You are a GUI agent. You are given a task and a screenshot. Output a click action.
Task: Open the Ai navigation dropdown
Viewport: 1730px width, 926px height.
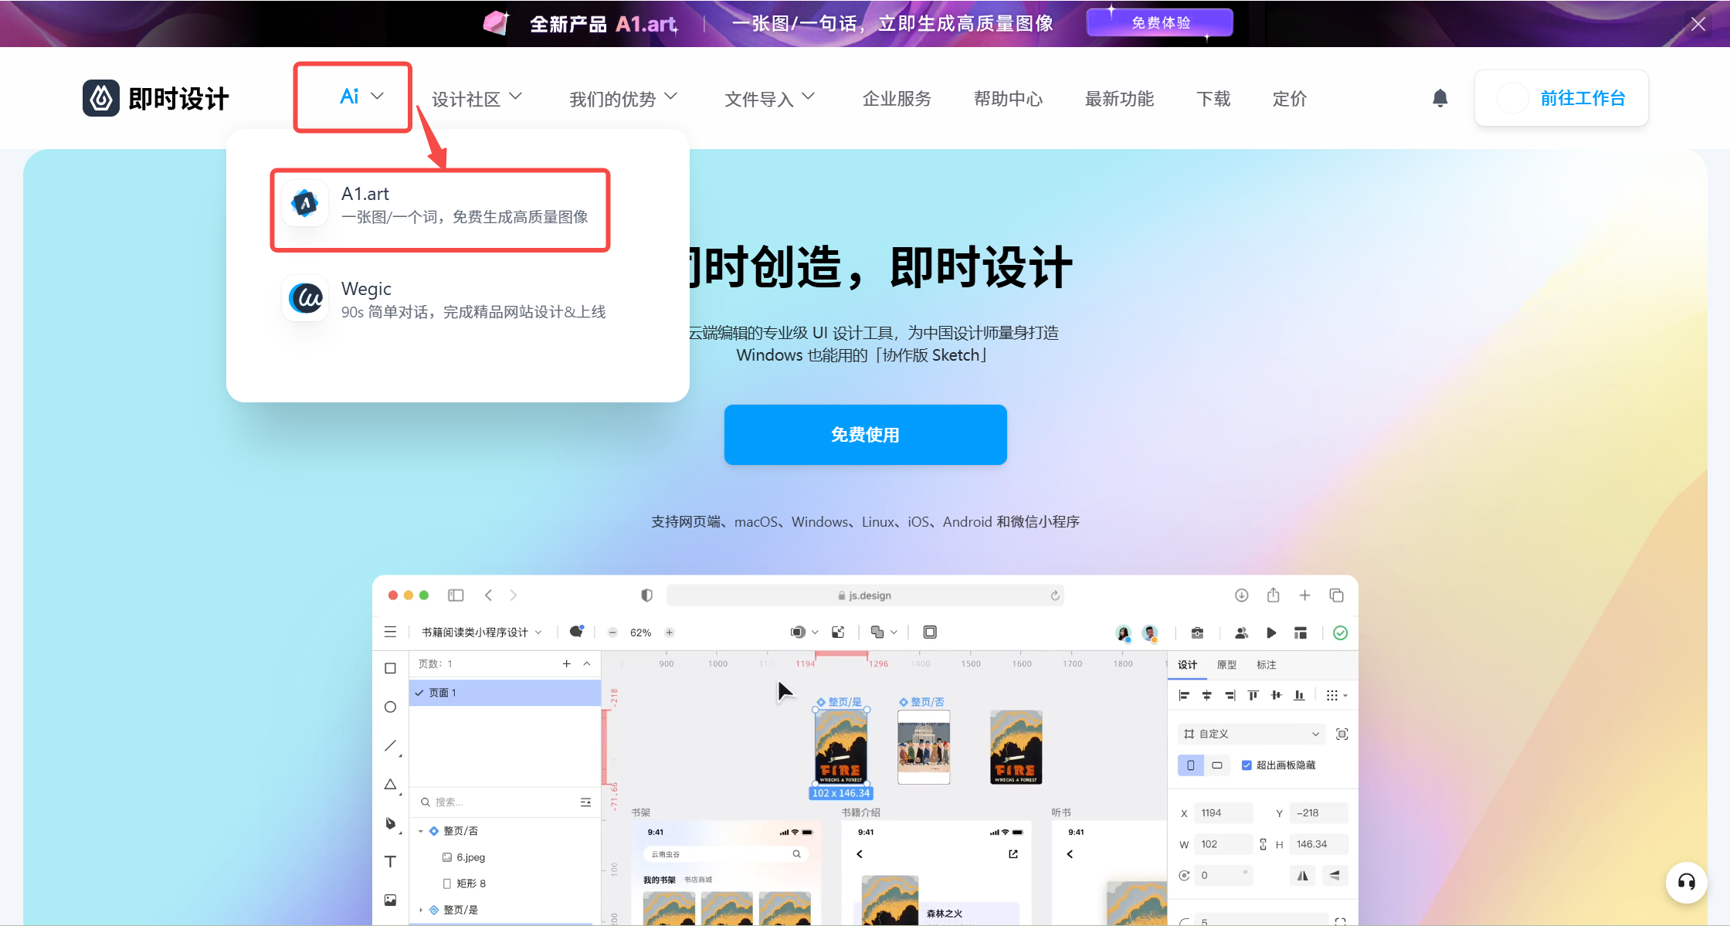[361, 97]
